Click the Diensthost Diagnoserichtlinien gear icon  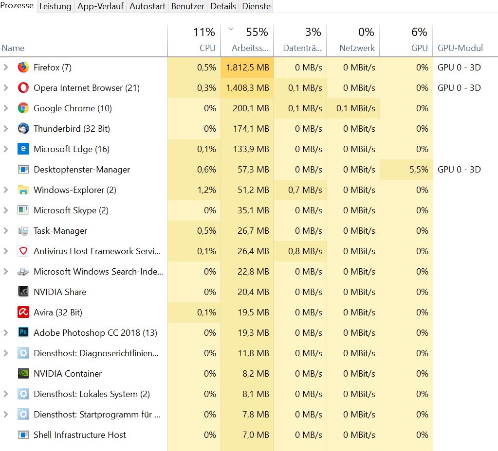click(23, 353)
